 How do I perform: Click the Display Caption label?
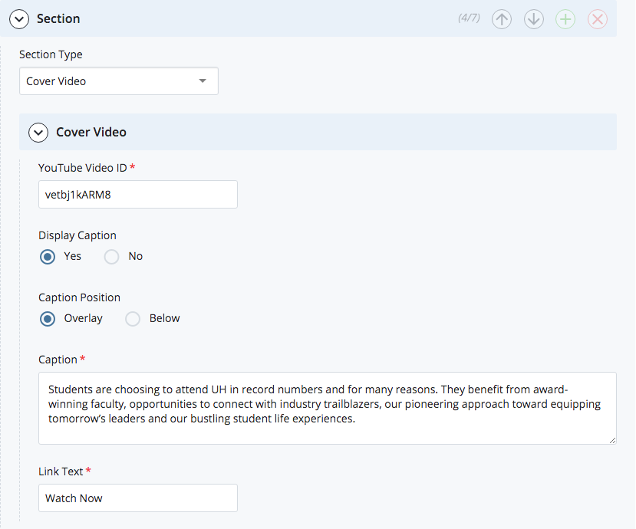point(77,235)
